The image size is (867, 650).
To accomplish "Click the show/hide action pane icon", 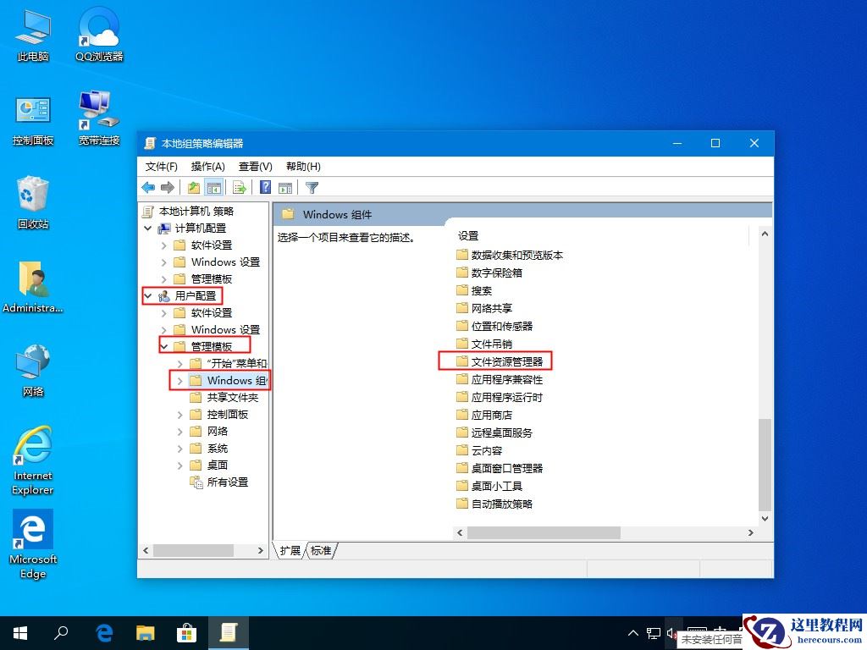I will pyautogui.click(x=286, y=187).
